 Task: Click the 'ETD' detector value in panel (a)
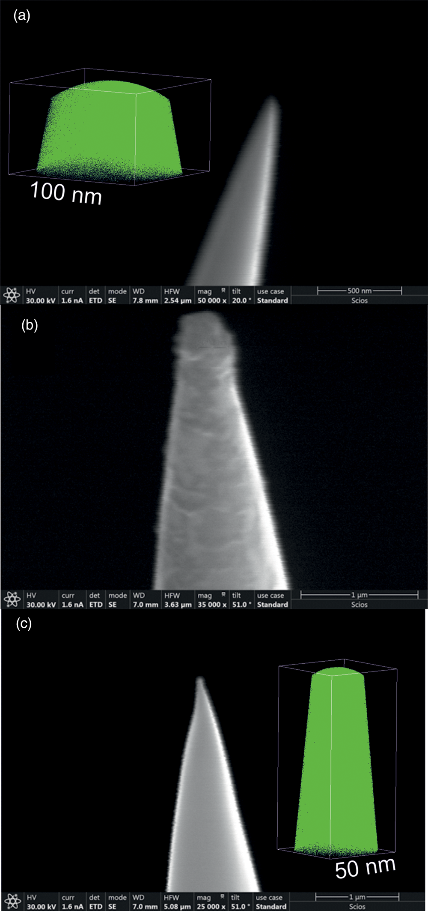pyautogui.click(x=95, y=300)
